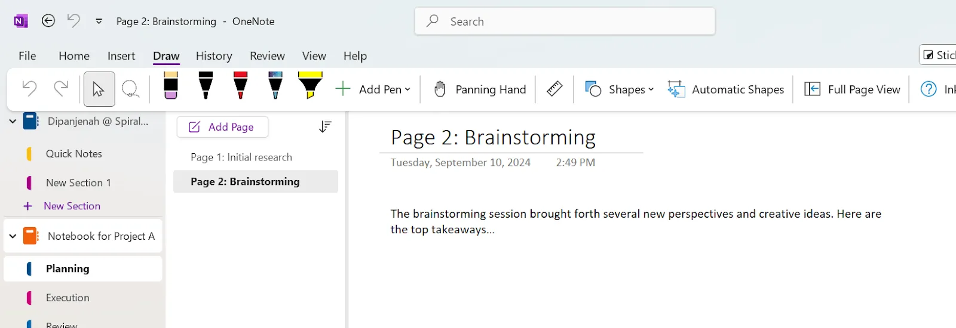
Task: Select Page 2: Brainstorming in page list
Action: point(256,182)
